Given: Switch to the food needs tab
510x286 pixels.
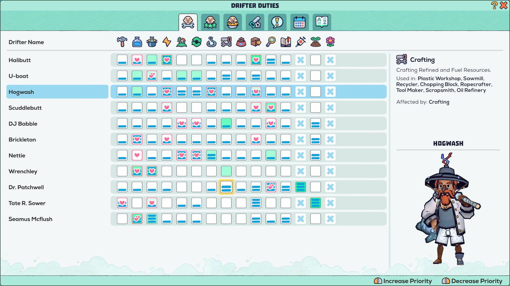Looking at the screenshot, I should pyautogui.click(x=232, y=22).
